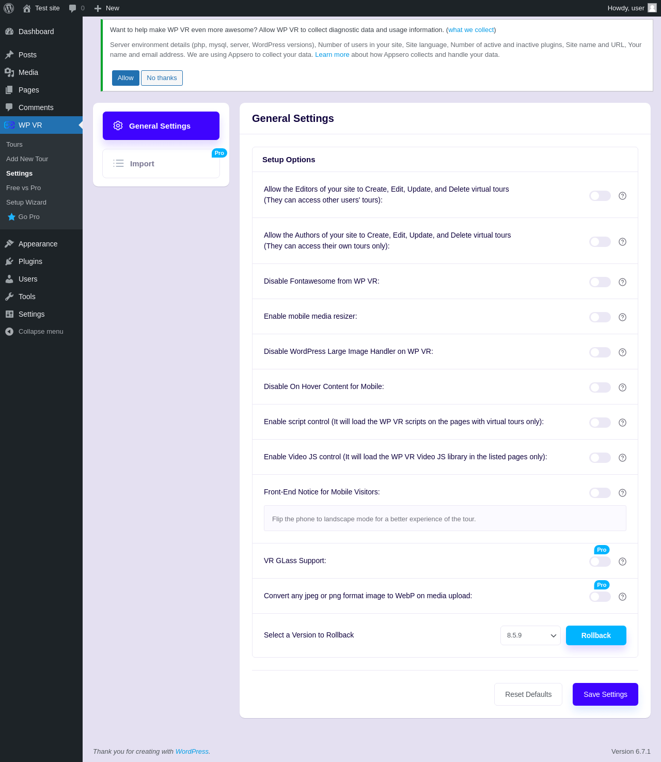Click the Go Pro star icon
The width and height of the screenshot is (661, 762).
click(11, 217)
